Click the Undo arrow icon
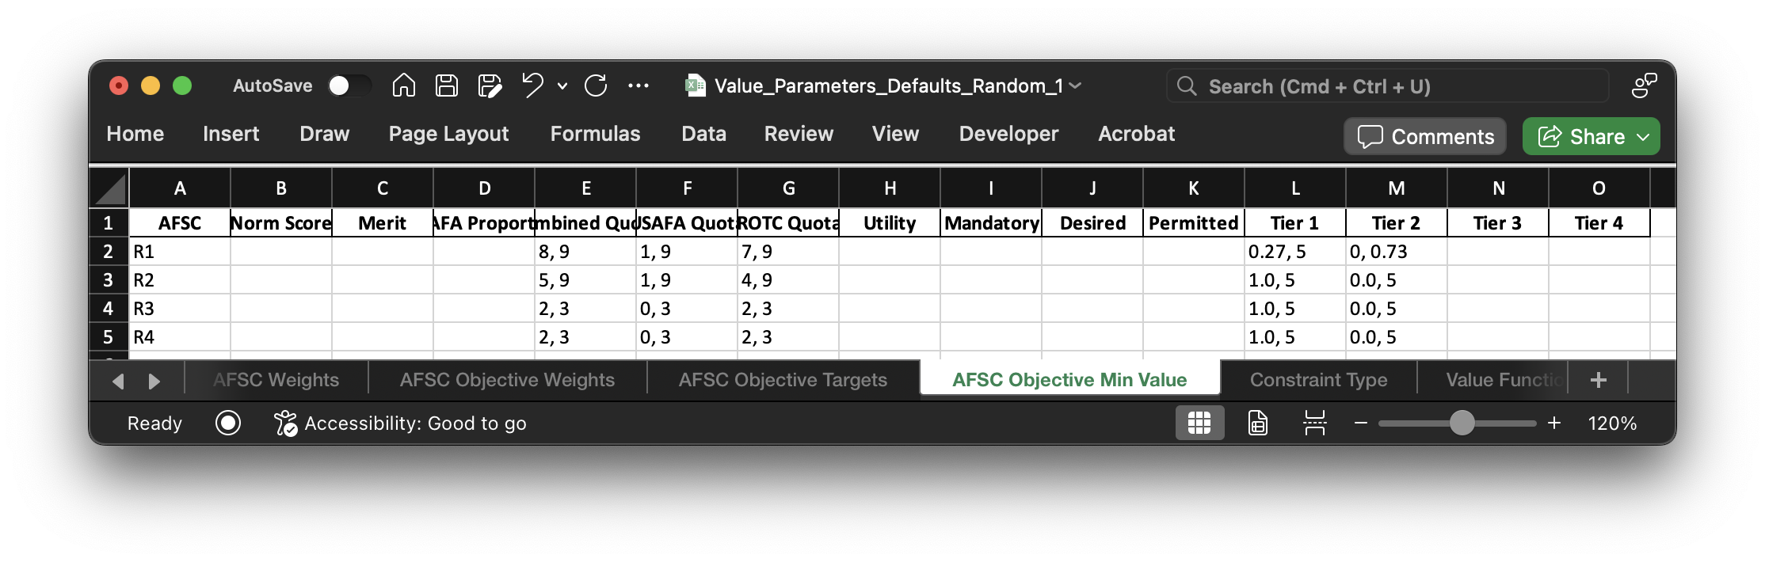Screen dimensions: 1765x562 532,85
